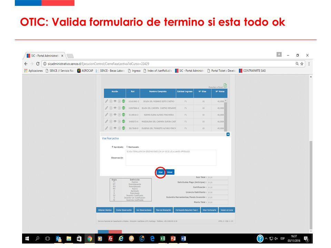This screenshot has height=248, width=331.
Task: Open the CONTRAPARTE SAG bookmark
Action: click(252, 71)
